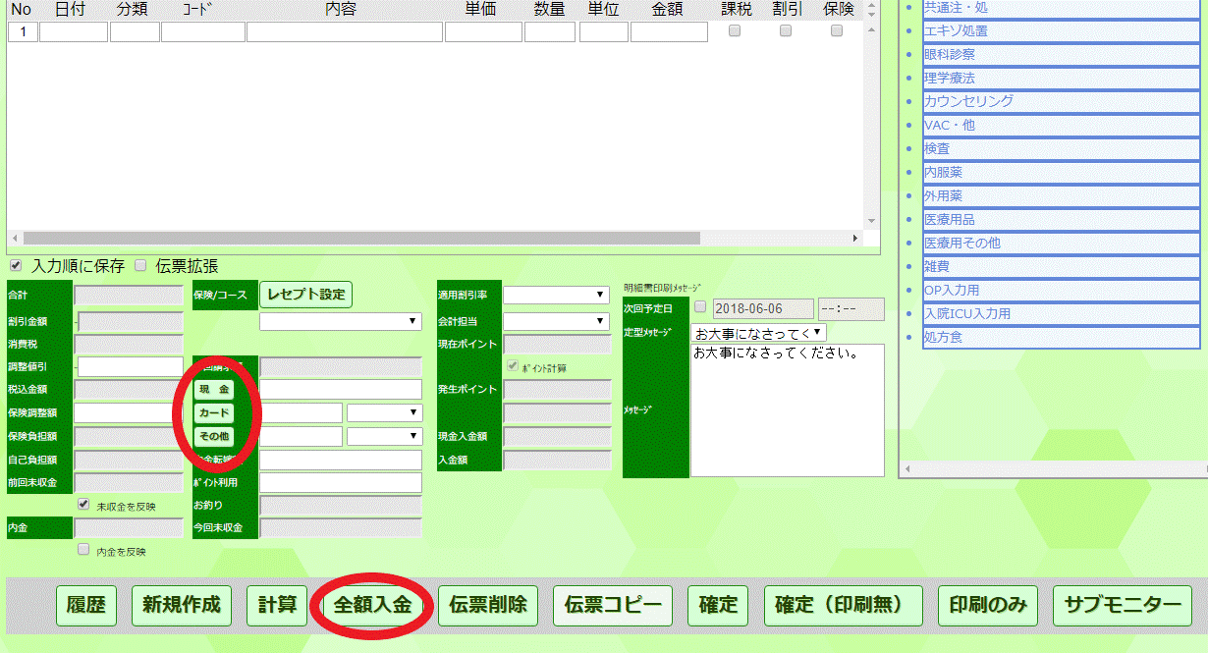Screen dimensions: 1208x653
Task: Click 確定（印刷無） button
Action: [x=844, y=606]
